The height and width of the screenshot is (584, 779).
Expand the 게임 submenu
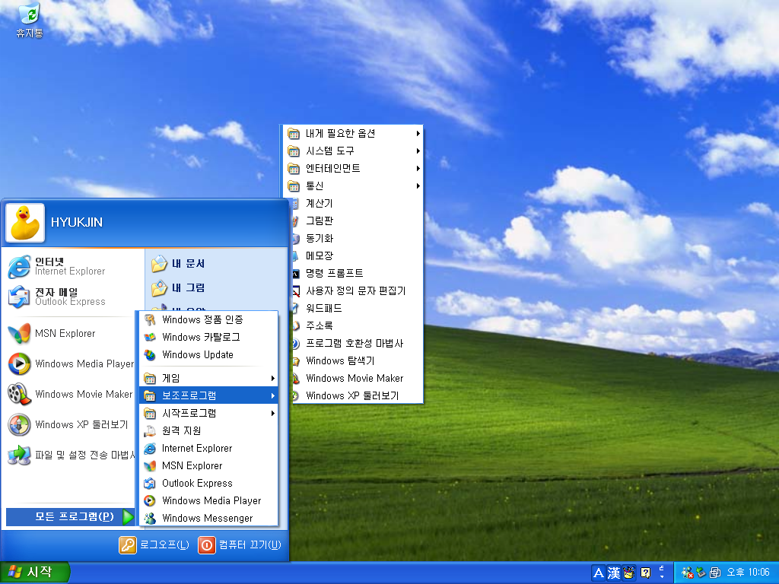point(208,379)
